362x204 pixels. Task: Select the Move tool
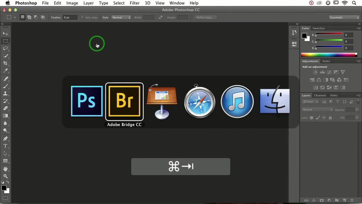[5, 33]
